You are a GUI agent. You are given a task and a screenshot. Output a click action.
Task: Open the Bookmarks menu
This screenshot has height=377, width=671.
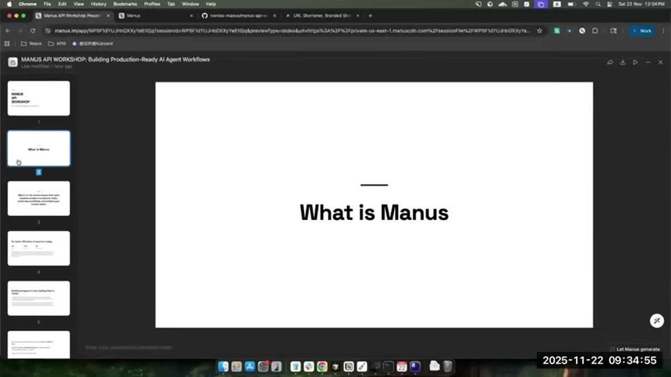pyautogui.click(x=125, y=4)
